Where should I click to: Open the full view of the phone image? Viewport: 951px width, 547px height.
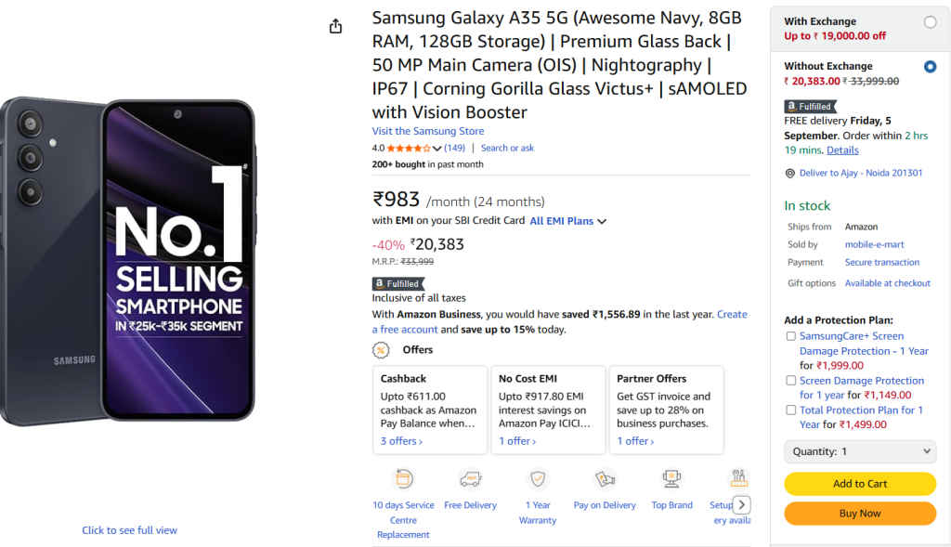point(129,529)
